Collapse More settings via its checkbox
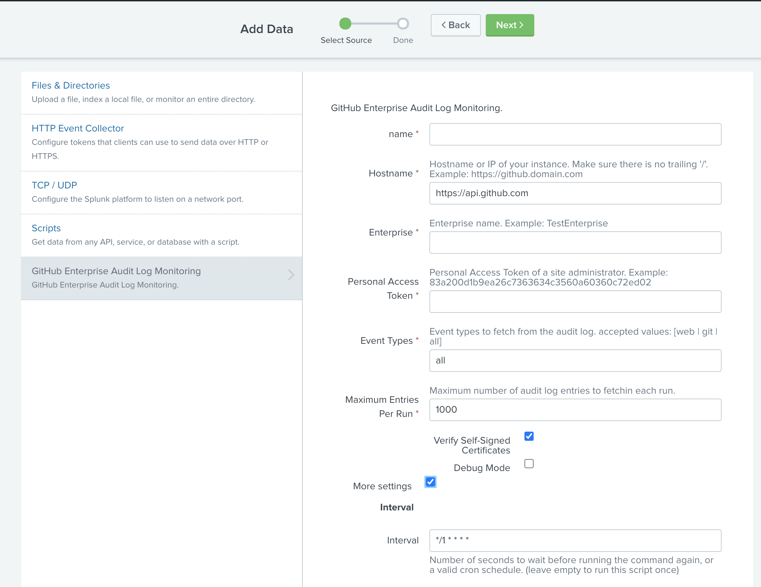The image size is (761, 587). (430, 482)
